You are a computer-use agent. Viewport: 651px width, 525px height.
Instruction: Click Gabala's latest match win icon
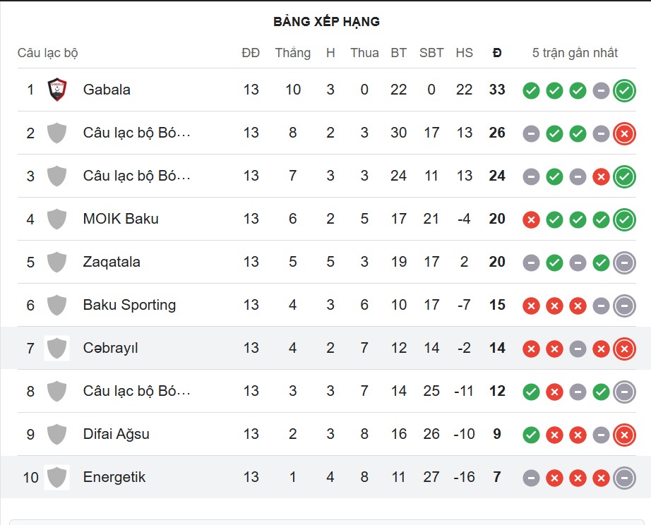624,90
